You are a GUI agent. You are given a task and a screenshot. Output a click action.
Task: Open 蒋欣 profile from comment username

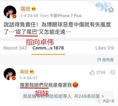(24, 72)
